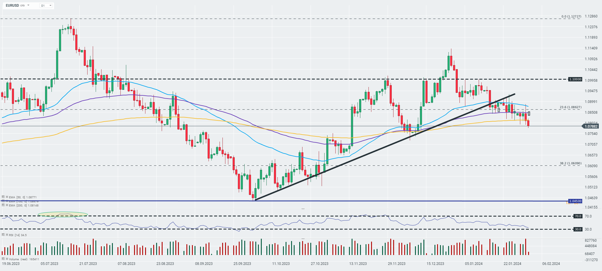Open settings icon for RSI indicator
Image resolution: width=602 pixels, height=271 pixels.
[x=3, y=235]
